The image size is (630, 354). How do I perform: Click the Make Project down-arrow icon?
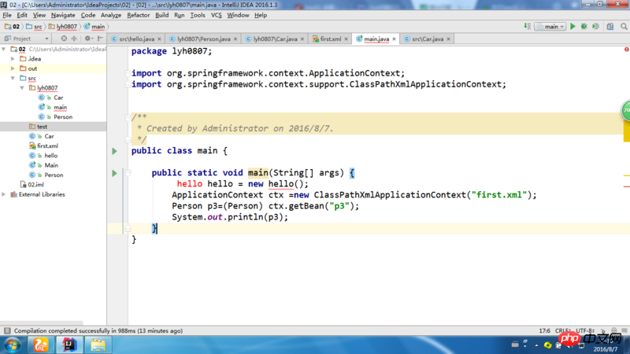pos(527,27)
